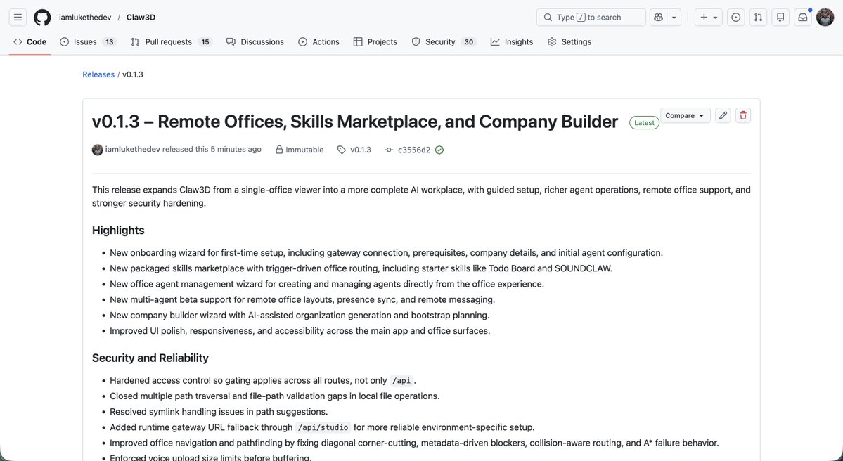The height and width of the screenshot is (461, 843).
Task: View the green commit status checkmark
Action: 439,150
